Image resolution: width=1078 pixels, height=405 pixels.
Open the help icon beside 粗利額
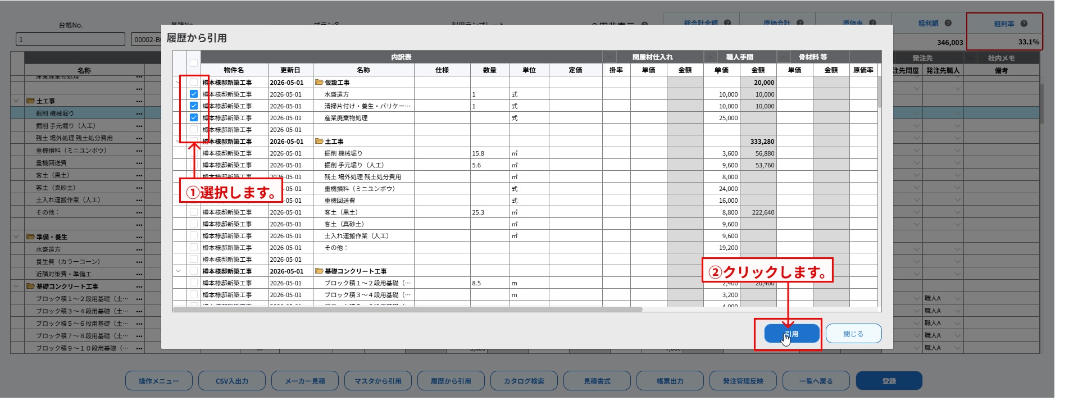click(x=948, y=24)
